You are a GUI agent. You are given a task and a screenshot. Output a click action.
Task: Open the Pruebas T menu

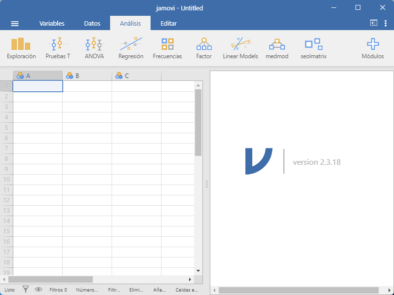[x=58, y=49]
